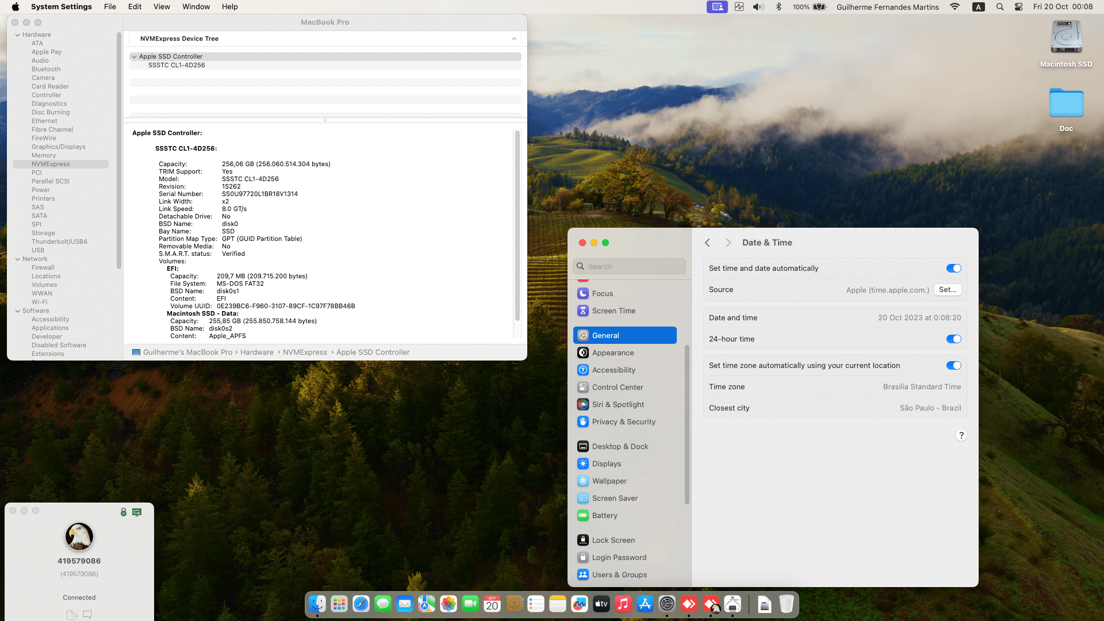Select Siri & Spotlight in sidebar

coord(618,404)
